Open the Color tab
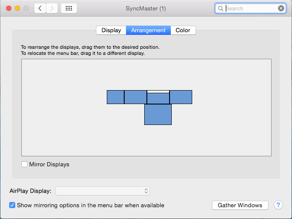Image resolution: width=292 pixels, height=219 pixels. [183, 30]
